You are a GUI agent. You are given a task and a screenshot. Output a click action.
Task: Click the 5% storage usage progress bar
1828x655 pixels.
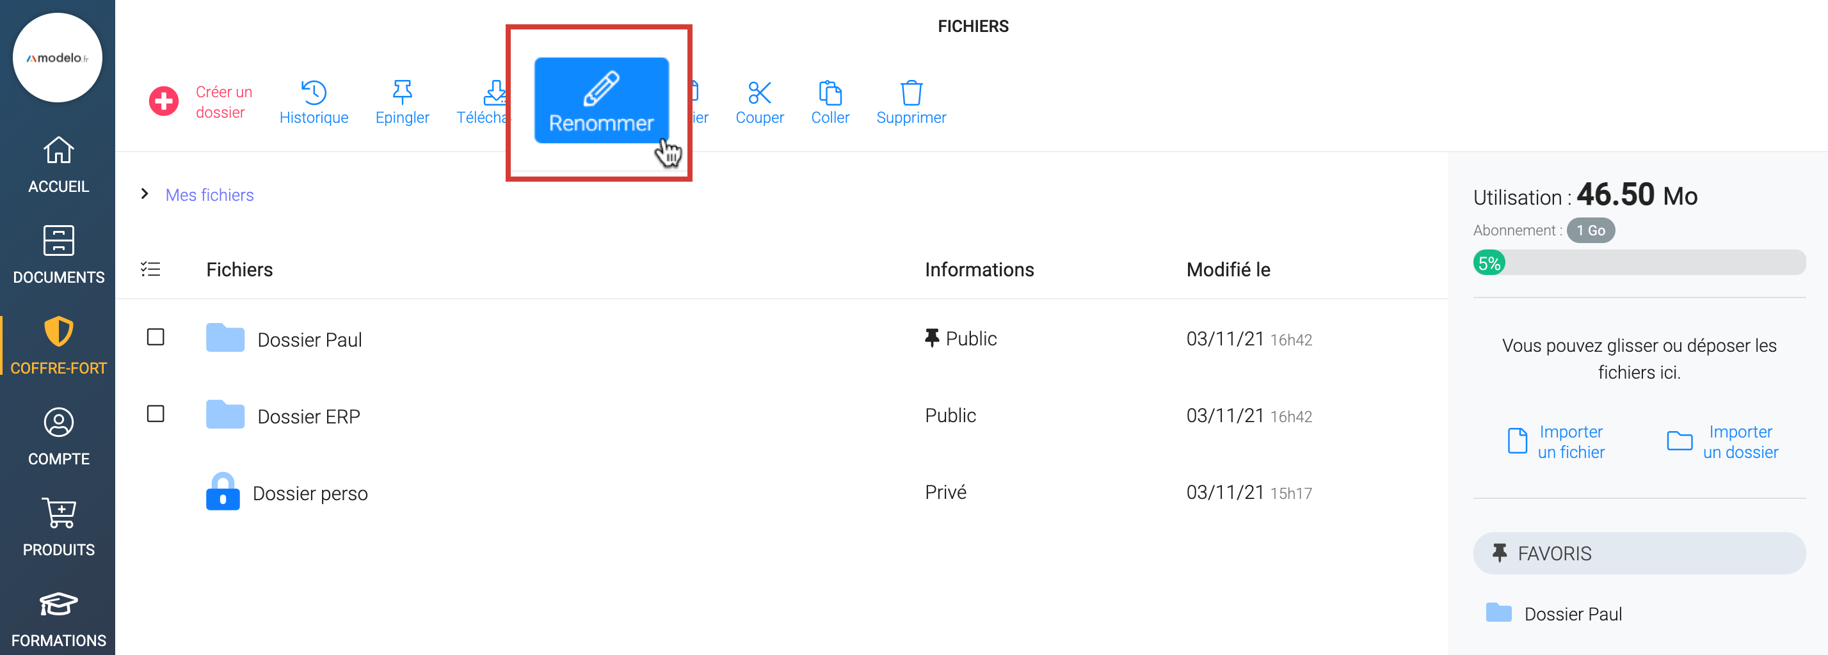coord(1639,263)
